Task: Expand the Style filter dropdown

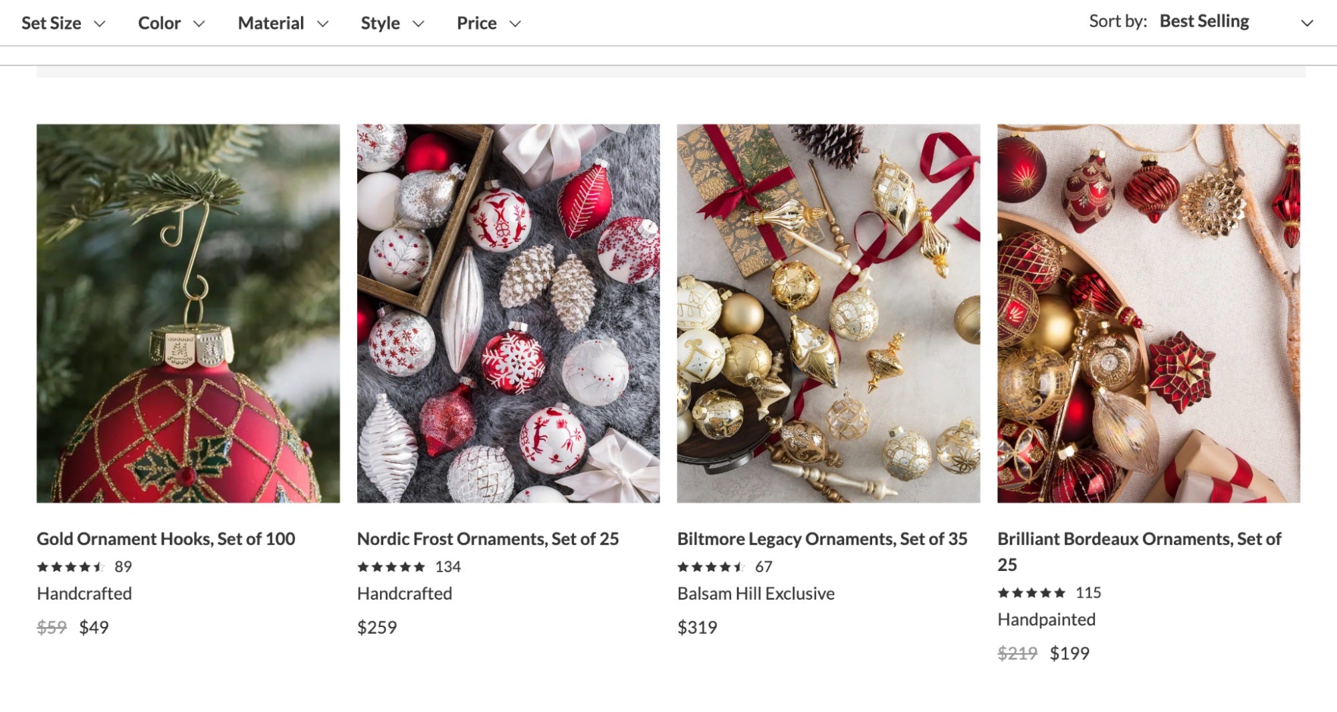Action: (x=392, y=23)
